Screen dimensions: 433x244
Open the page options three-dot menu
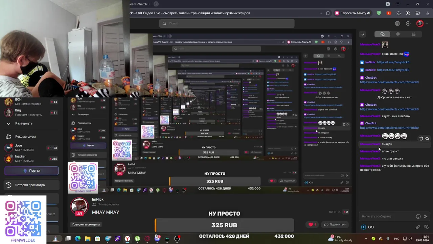tap(321, 13)
